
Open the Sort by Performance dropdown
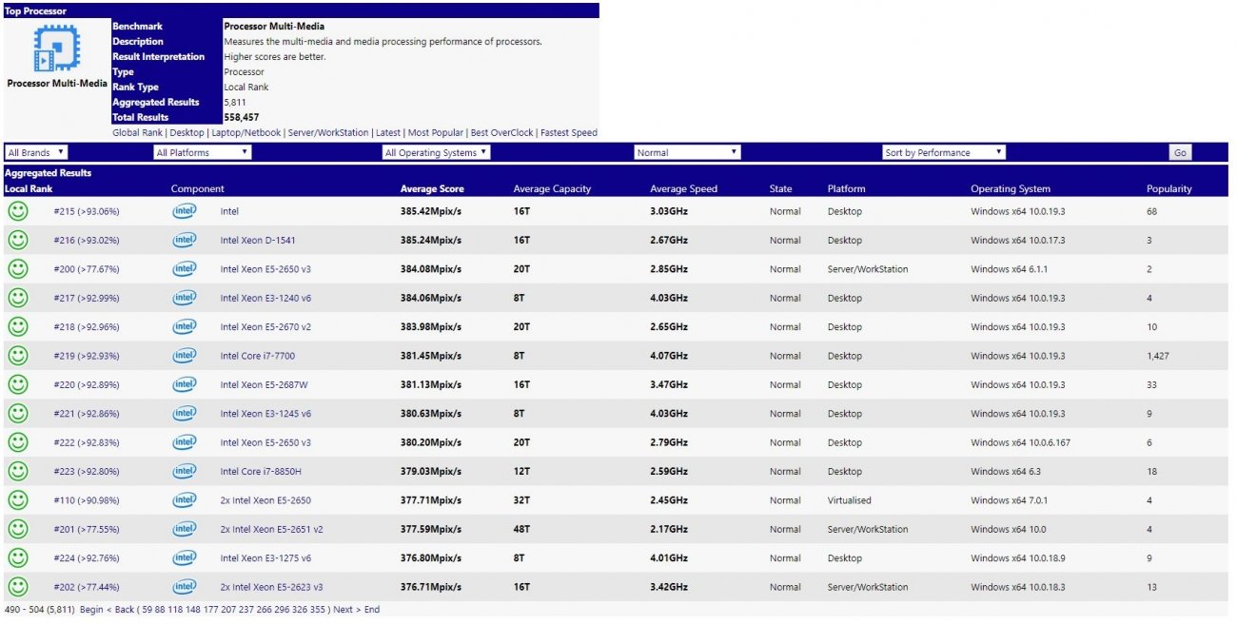[944, 152]
